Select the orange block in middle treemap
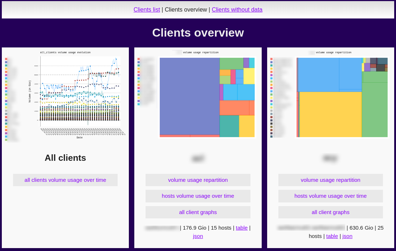This screenshot has width=396, height=251. 234,108
